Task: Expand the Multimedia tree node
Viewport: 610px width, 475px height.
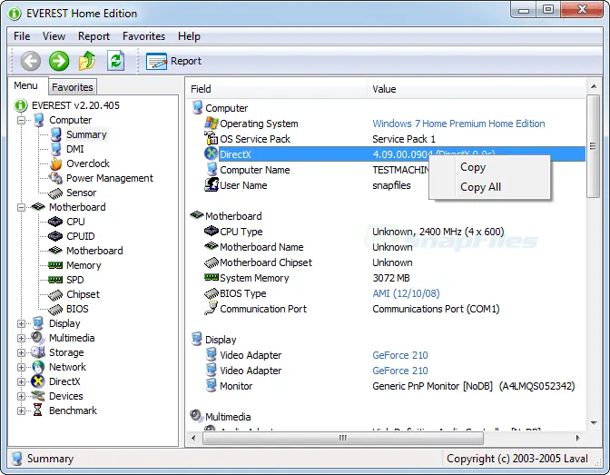Action: tap(21, 339)
